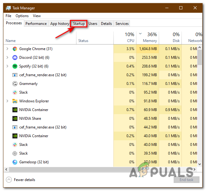Close the Task Manager window
The width and height of the screenshot is (206, 191).
195,8
